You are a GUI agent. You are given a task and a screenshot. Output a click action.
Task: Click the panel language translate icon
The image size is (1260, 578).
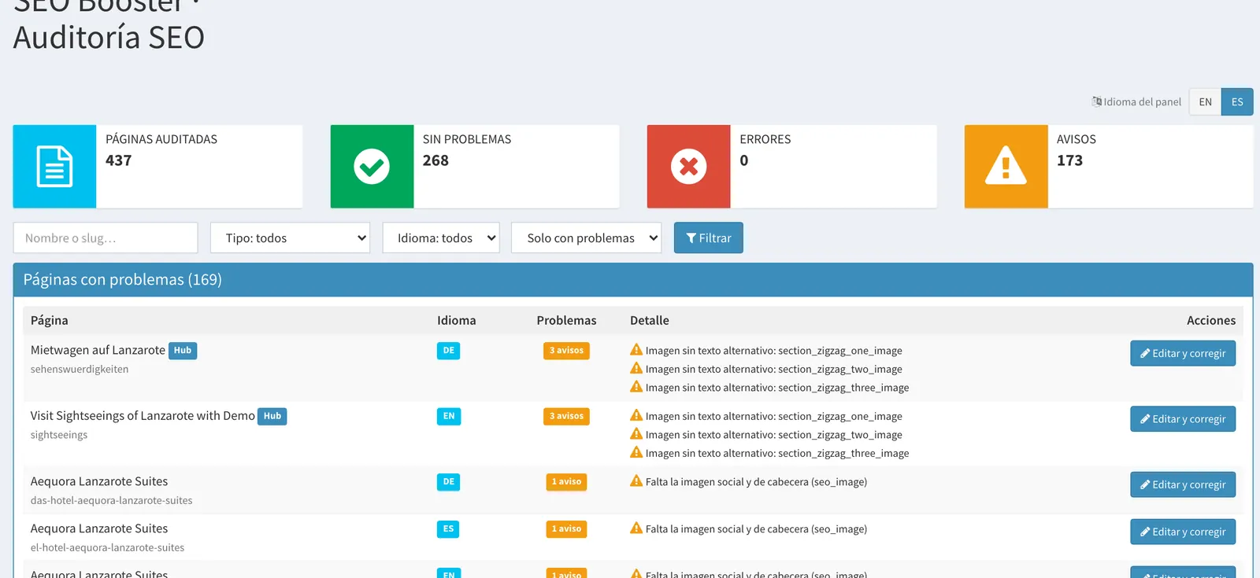[x=1096, y=101]
